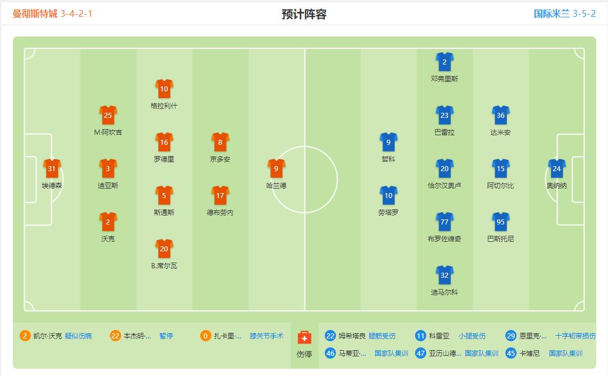Click Onana's number 24 goalkeeper jersey
The width and height of the screenshot is (608, 376).
tap(556, 168)
